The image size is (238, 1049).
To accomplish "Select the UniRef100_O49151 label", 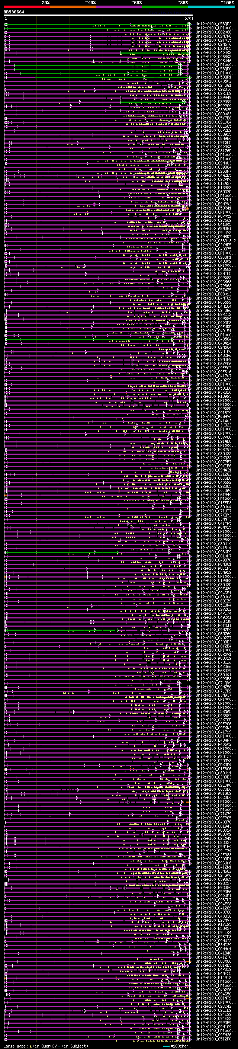I will point(213,331).
